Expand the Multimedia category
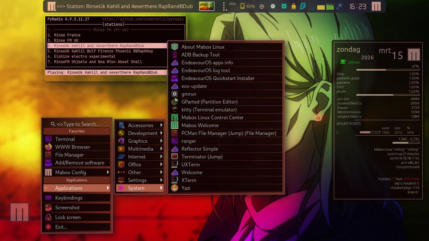Screen dimensions: 429x241 (x=140, y=149)
